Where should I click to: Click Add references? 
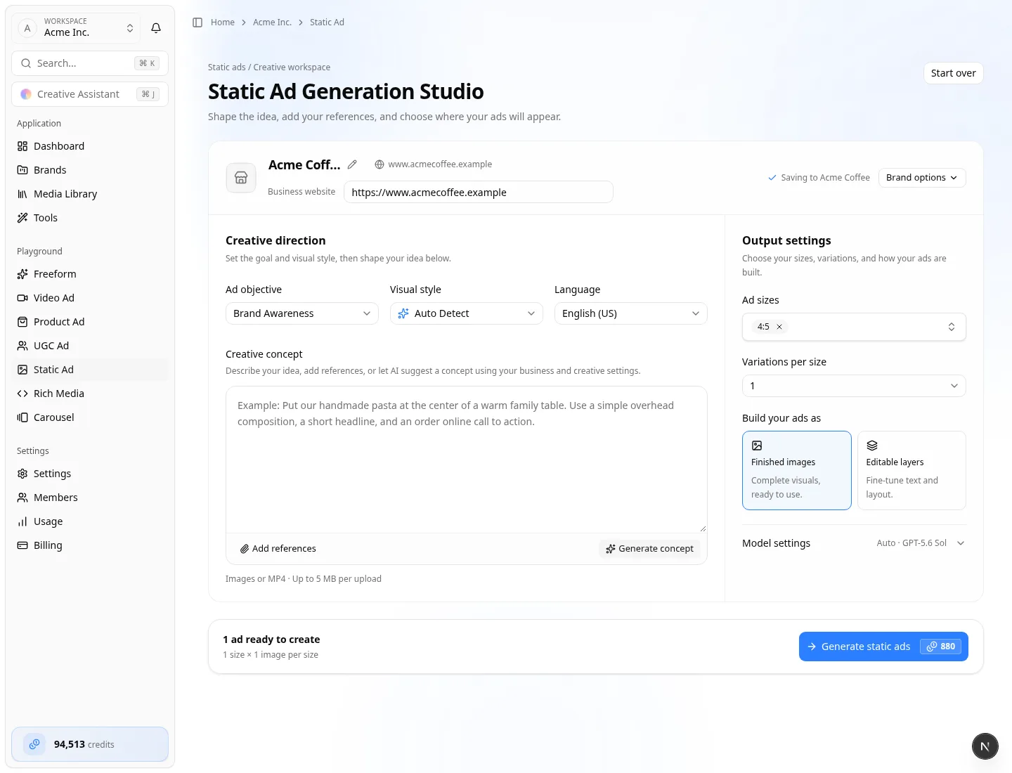278,549
